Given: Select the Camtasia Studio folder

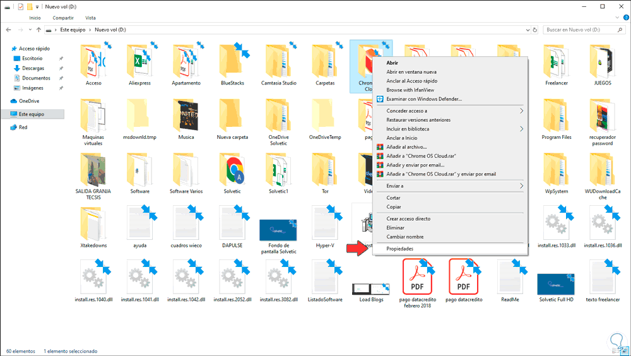Looking at the screenshot, I should click(278, 61).
